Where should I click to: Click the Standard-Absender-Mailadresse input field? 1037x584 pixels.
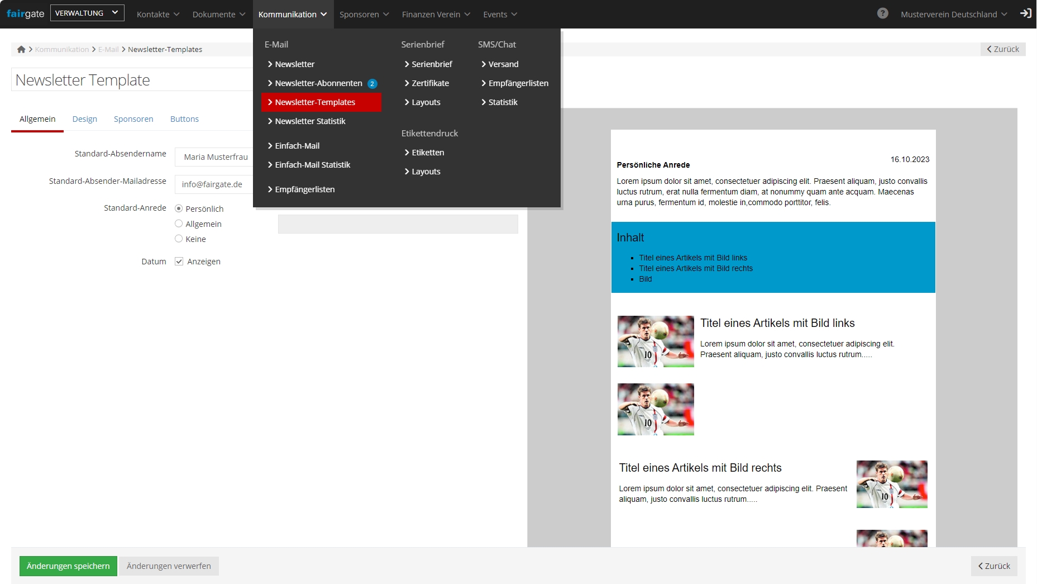[214, 184]
